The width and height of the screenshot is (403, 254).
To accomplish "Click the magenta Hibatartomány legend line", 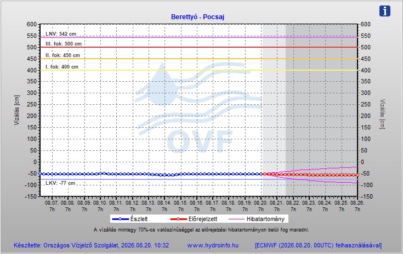I will (236, 219).
